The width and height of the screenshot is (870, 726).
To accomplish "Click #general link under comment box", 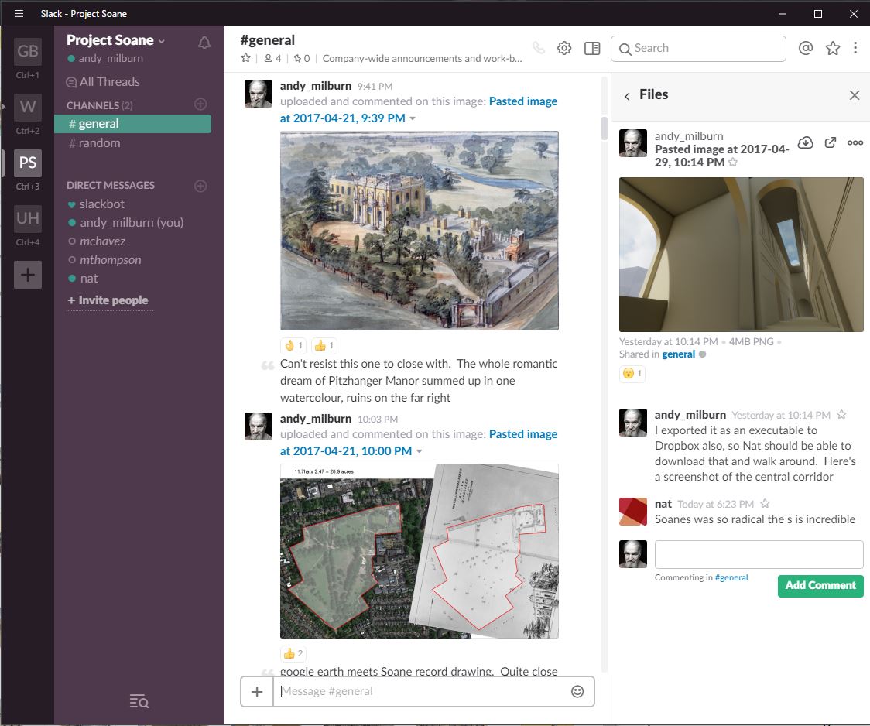I will point(731,577).
